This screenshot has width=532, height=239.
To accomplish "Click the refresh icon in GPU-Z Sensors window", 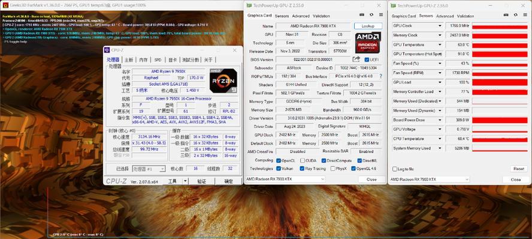I will pos(515,15).
